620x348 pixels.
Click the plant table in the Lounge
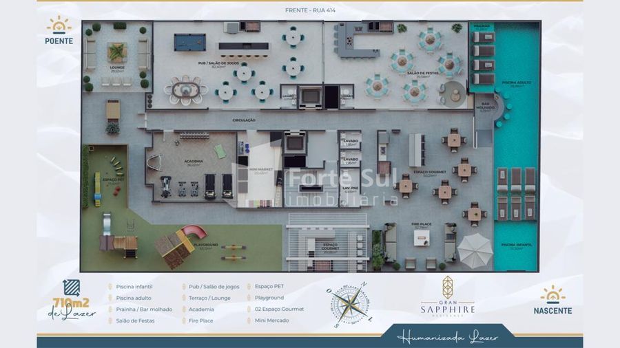point(117,52)
